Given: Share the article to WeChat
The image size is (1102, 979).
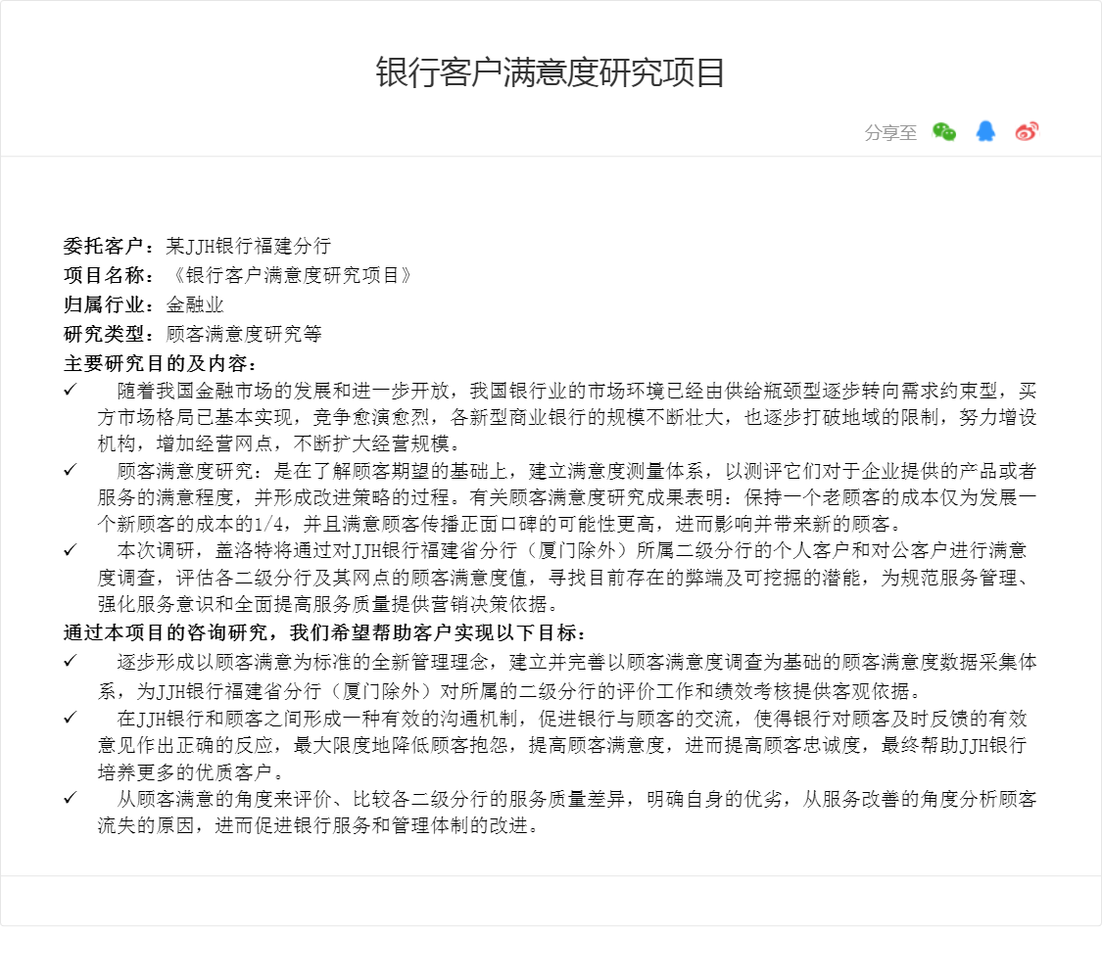Looking at the screenshot, I should 944,132.
